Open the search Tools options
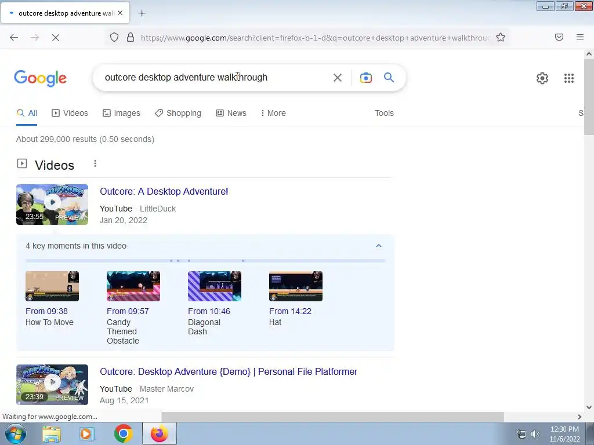594x445 pixels. coord(384,113)
